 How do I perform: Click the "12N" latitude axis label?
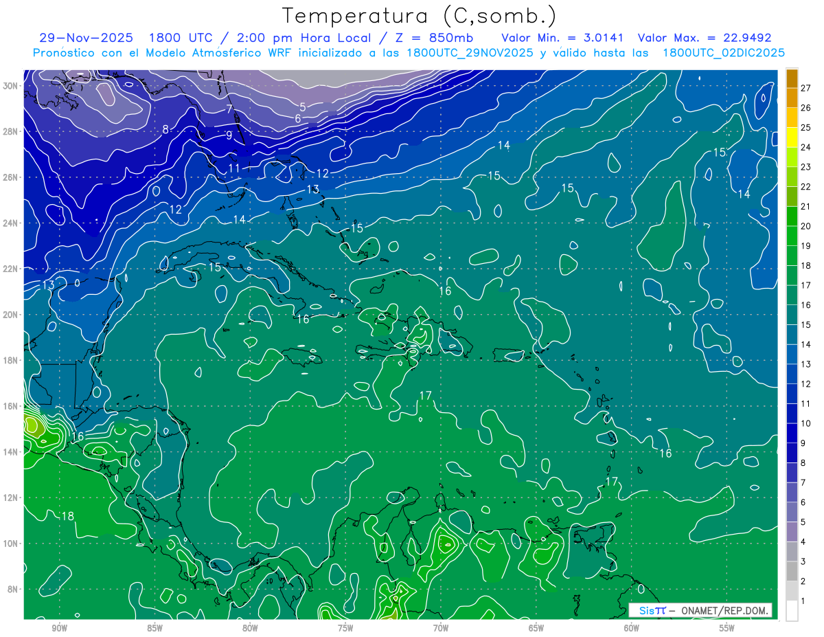[12, 498]
